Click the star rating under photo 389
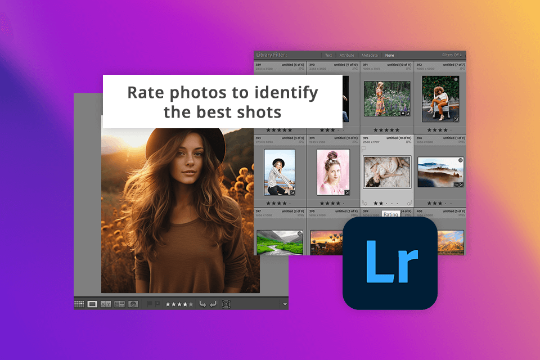This screenshot has height=360, width=540. [279, 130]
